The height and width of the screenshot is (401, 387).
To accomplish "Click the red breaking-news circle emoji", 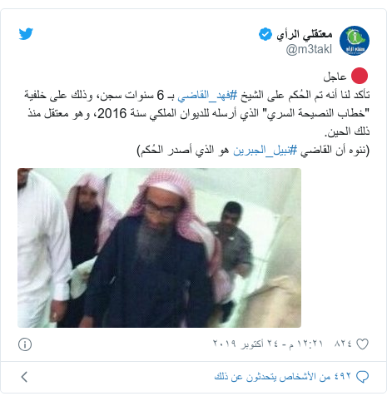I will coord(360,76).
